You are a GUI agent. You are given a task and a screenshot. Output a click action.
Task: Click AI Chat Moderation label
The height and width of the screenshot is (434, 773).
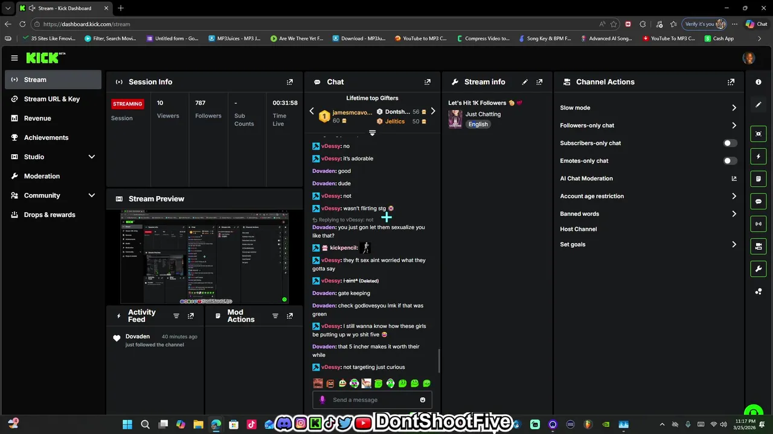tap(586, 178)
